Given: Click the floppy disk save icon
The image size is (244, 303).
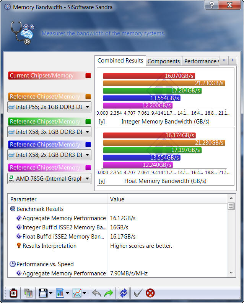Looking at the screenshot, I should (43, 293).
